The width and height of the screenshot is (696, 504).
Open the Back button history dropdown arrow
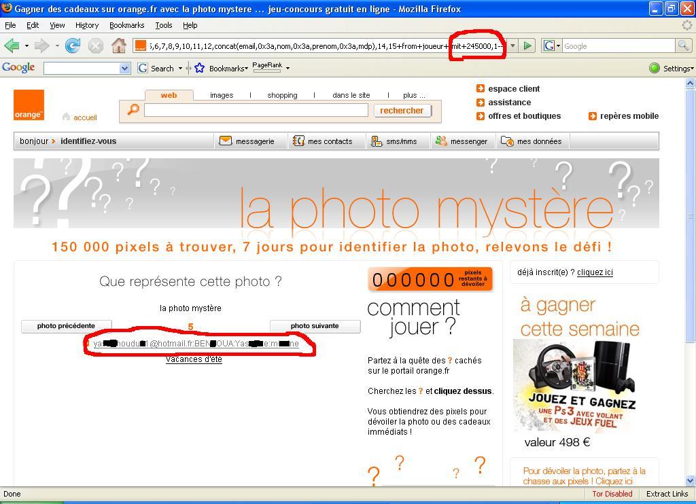coord(27,46)
